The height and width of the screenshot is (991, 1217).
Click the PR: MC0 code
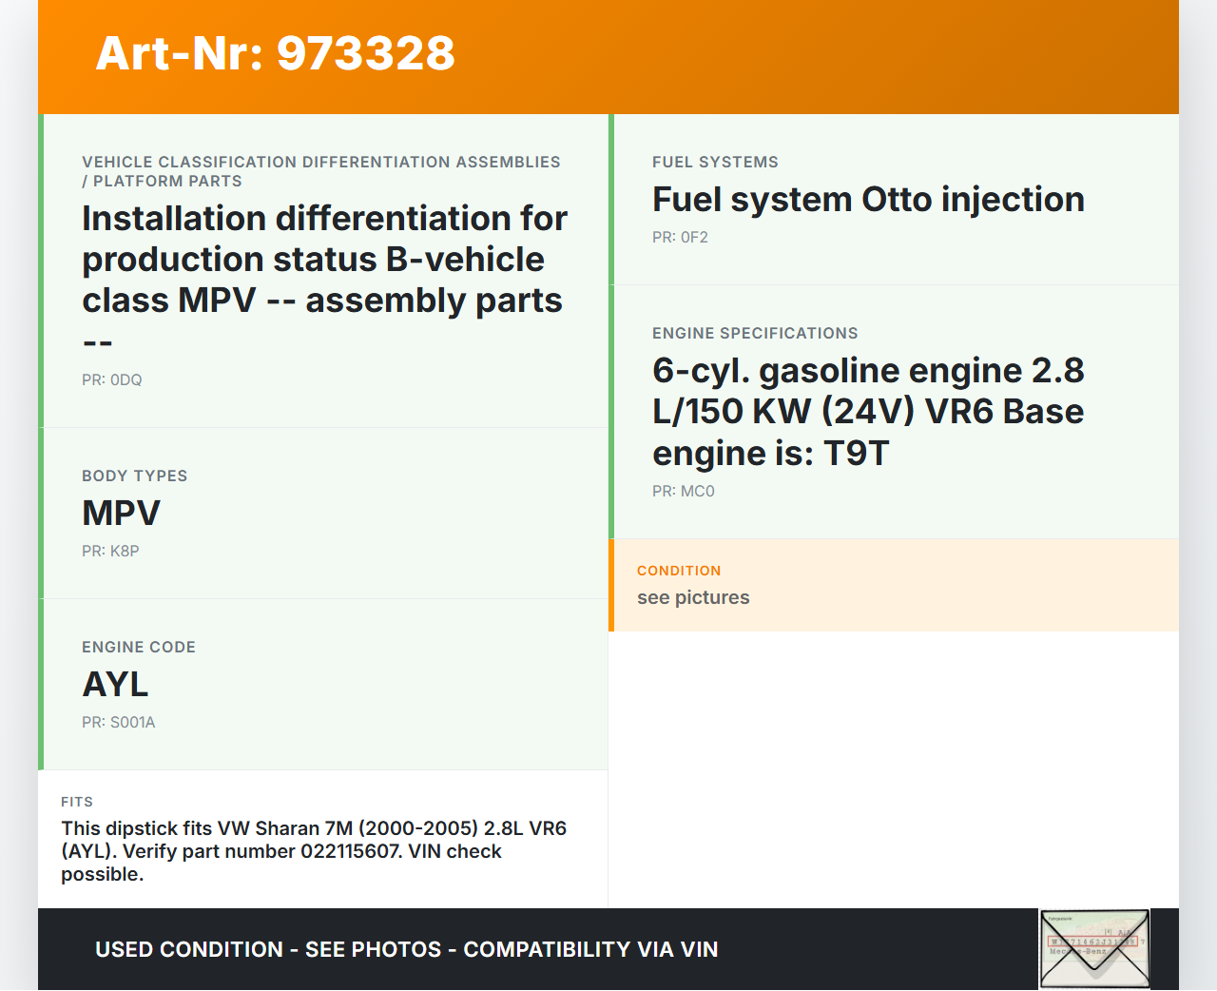[x=683, y=491]
